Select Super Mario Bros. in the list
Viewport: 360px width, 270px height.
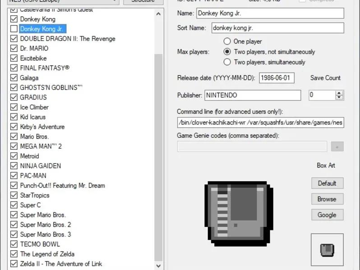tap(43, 215)
